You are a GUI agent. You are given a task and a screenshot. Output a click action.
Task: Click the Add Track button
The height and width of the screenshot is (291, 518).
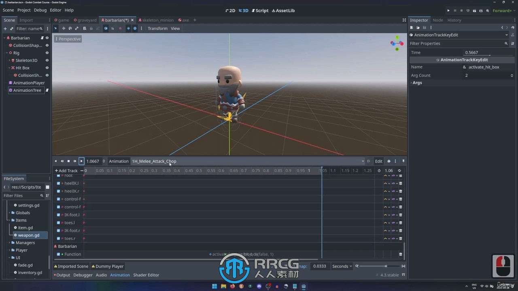(66, 171)
